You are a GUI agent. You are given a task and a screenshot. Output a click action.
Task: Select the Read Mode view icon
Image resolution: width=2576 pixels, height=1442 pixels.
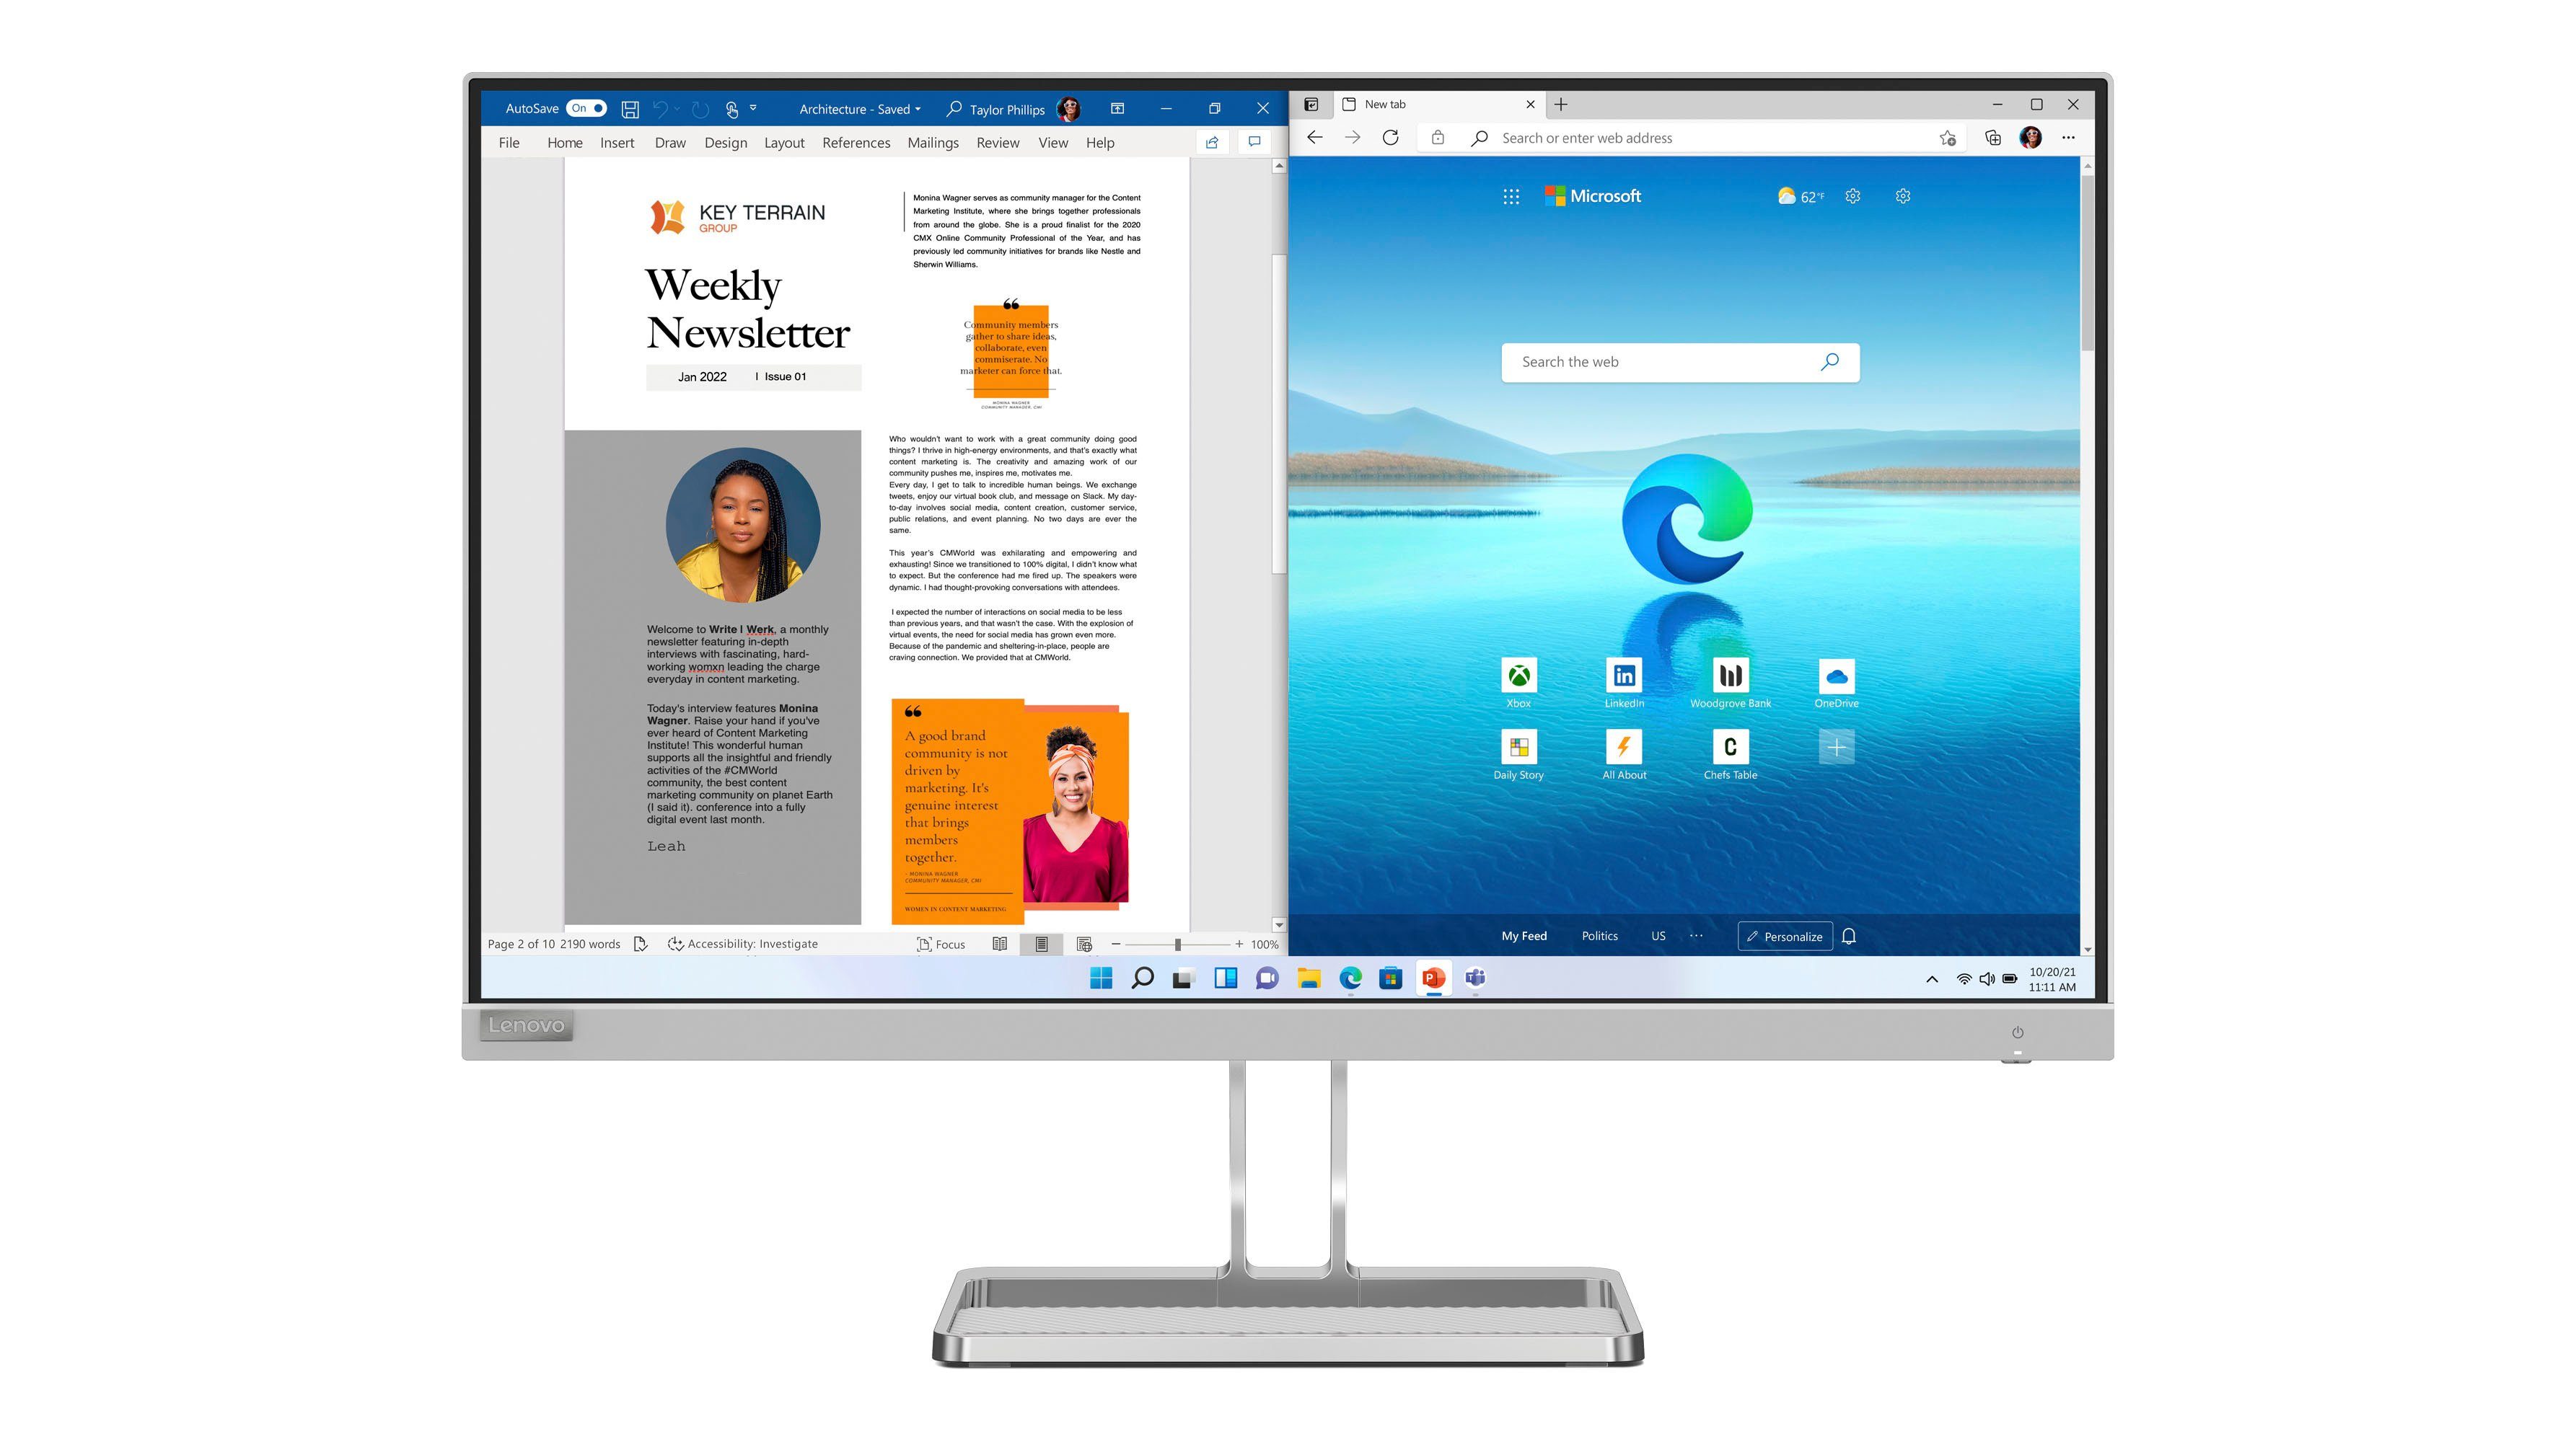(996, 943)
